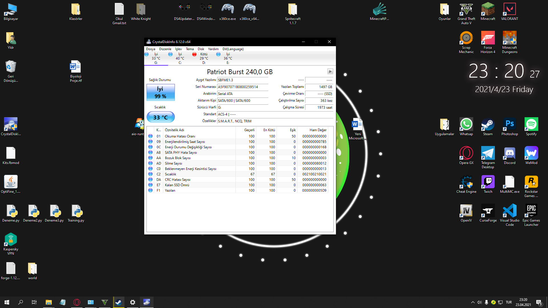Click the 1973 saat power-on hours value
Viewport: 548px width, 308px height.
pyautogui.click(x=319, y=108)
